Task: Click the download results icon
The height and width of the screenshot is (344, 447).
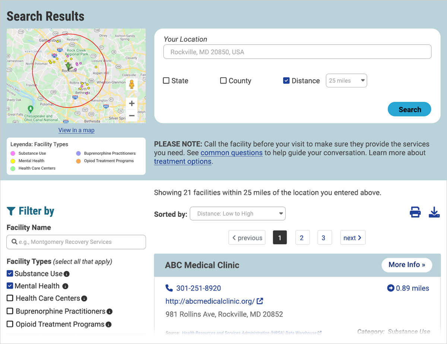Action: tap(434, 212)
